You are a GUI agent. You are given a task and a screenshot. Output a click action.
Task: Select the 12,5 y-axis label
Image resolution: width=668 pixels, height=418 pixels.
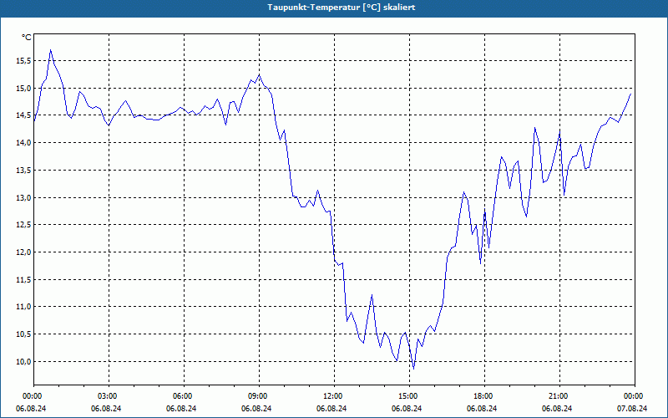pyautogui.click(x=23, y=225)
